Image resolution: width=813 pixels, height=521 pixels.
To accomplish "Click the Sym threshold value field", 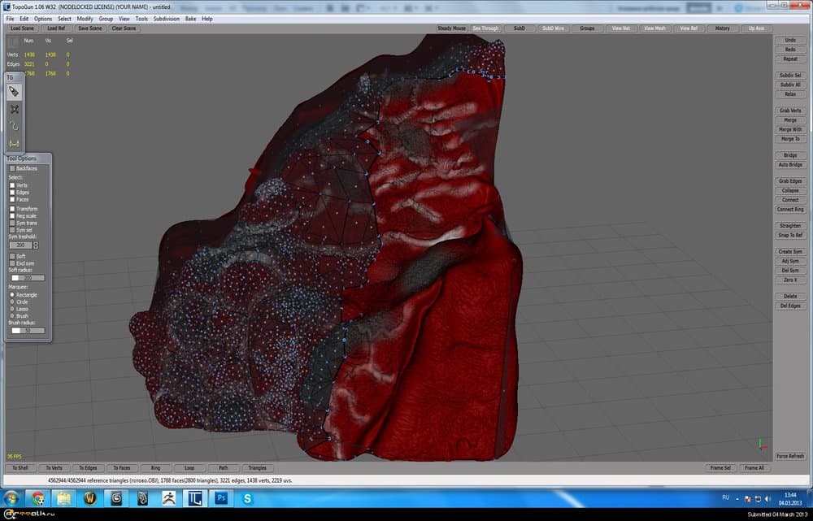I will [x=20, y=245].
